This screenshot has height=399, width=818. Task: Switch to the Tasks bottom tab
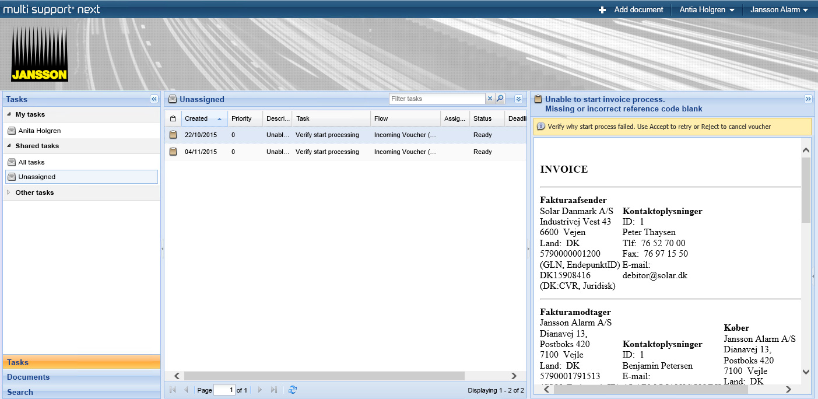[x=82, y=362]
